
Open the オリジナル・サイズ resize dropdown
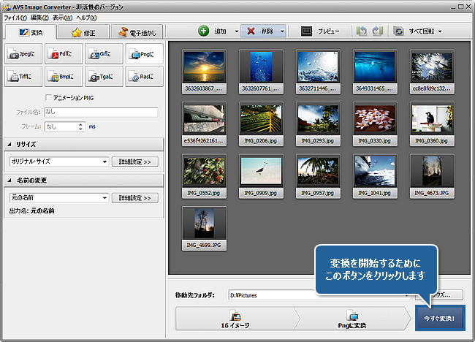coord(58,161)
